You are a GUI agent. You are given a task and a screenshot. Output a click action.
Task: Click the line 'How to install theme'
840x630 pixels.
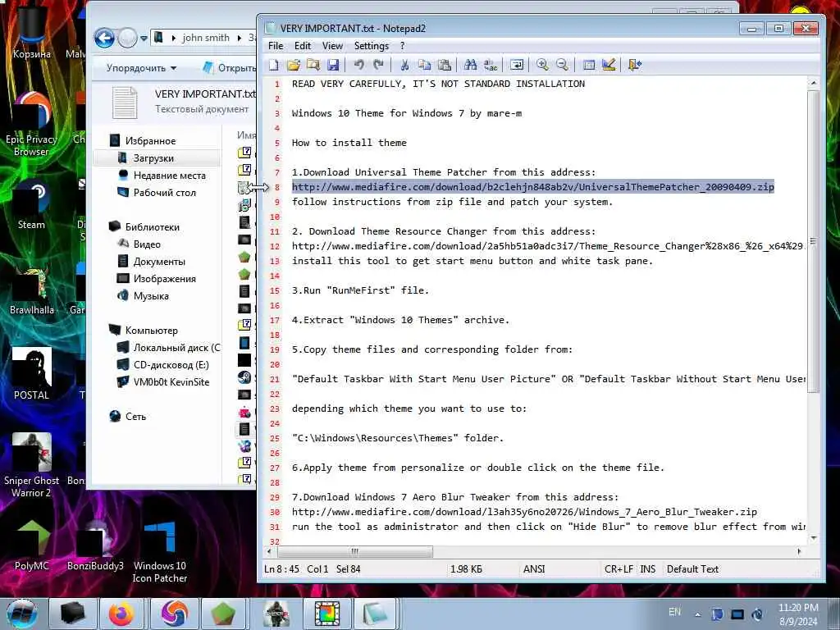(x=349, y=143)
